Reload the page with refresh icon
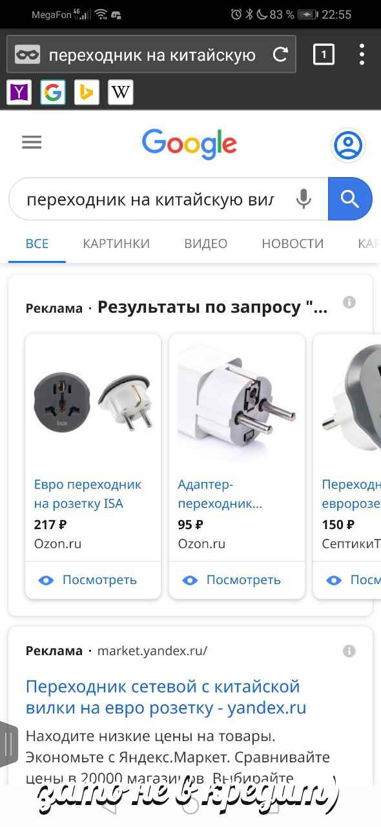The height and width of the screenshot is (827, 381). click(280, 55)
